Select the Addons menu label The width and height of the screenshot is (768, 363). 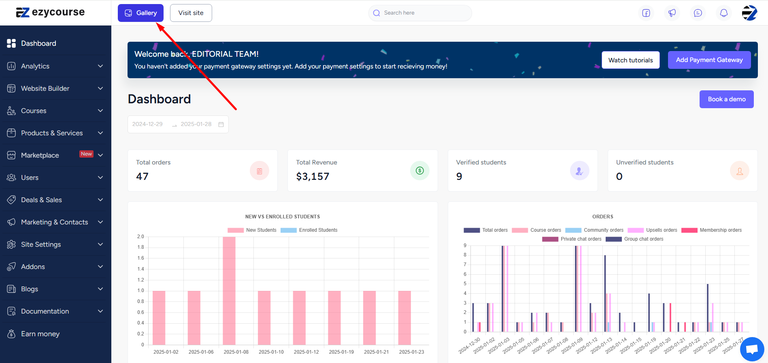[33, 267]
